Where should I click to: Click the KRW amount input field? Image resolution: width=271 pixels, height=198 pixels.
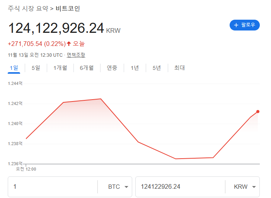pyautogui.click(x=180, y=187)
